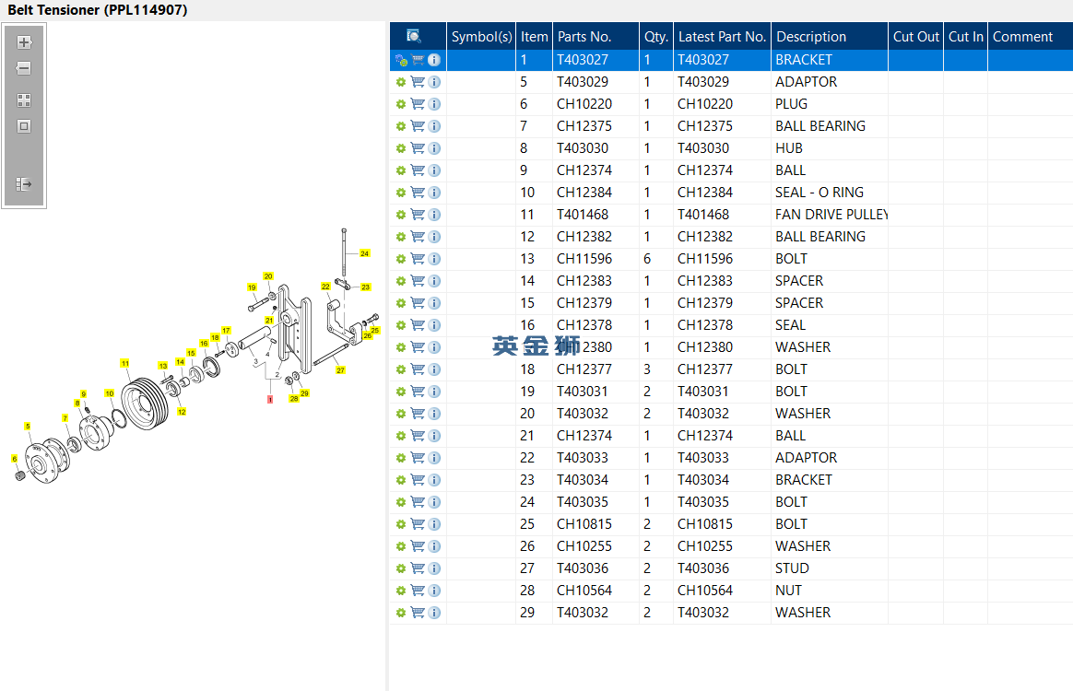Click HUB description in row 8
The width and height of the screenshot is (1073, 691).
(789, 148)
